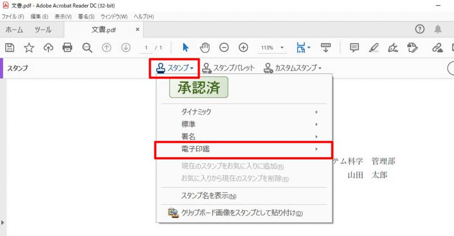The image size is (454, 236).
Task: Click the star bookmark icon
Action: [x=29, y=47]
